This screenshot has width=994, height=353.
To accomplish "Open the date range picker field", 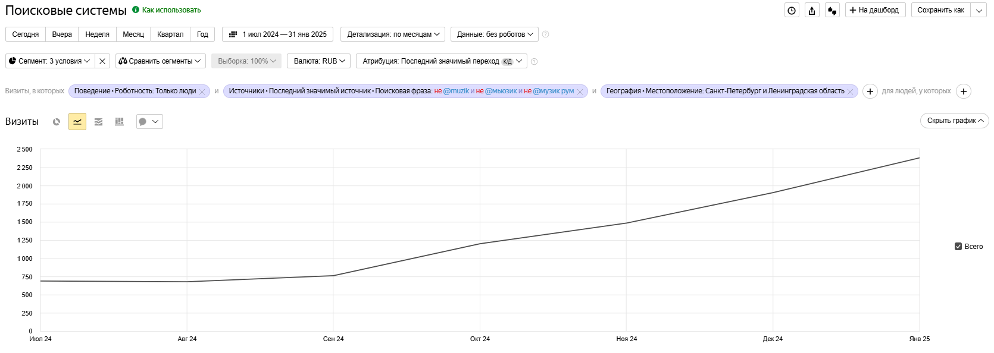I will point(277,34).
